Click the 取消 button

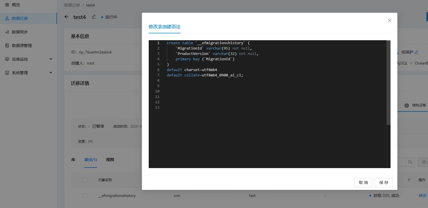coord(363,183)
